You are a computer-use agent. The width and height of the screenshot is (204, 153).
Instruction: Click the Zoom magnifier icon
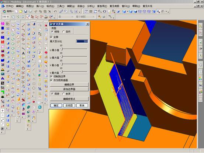[x=100, y=11]
